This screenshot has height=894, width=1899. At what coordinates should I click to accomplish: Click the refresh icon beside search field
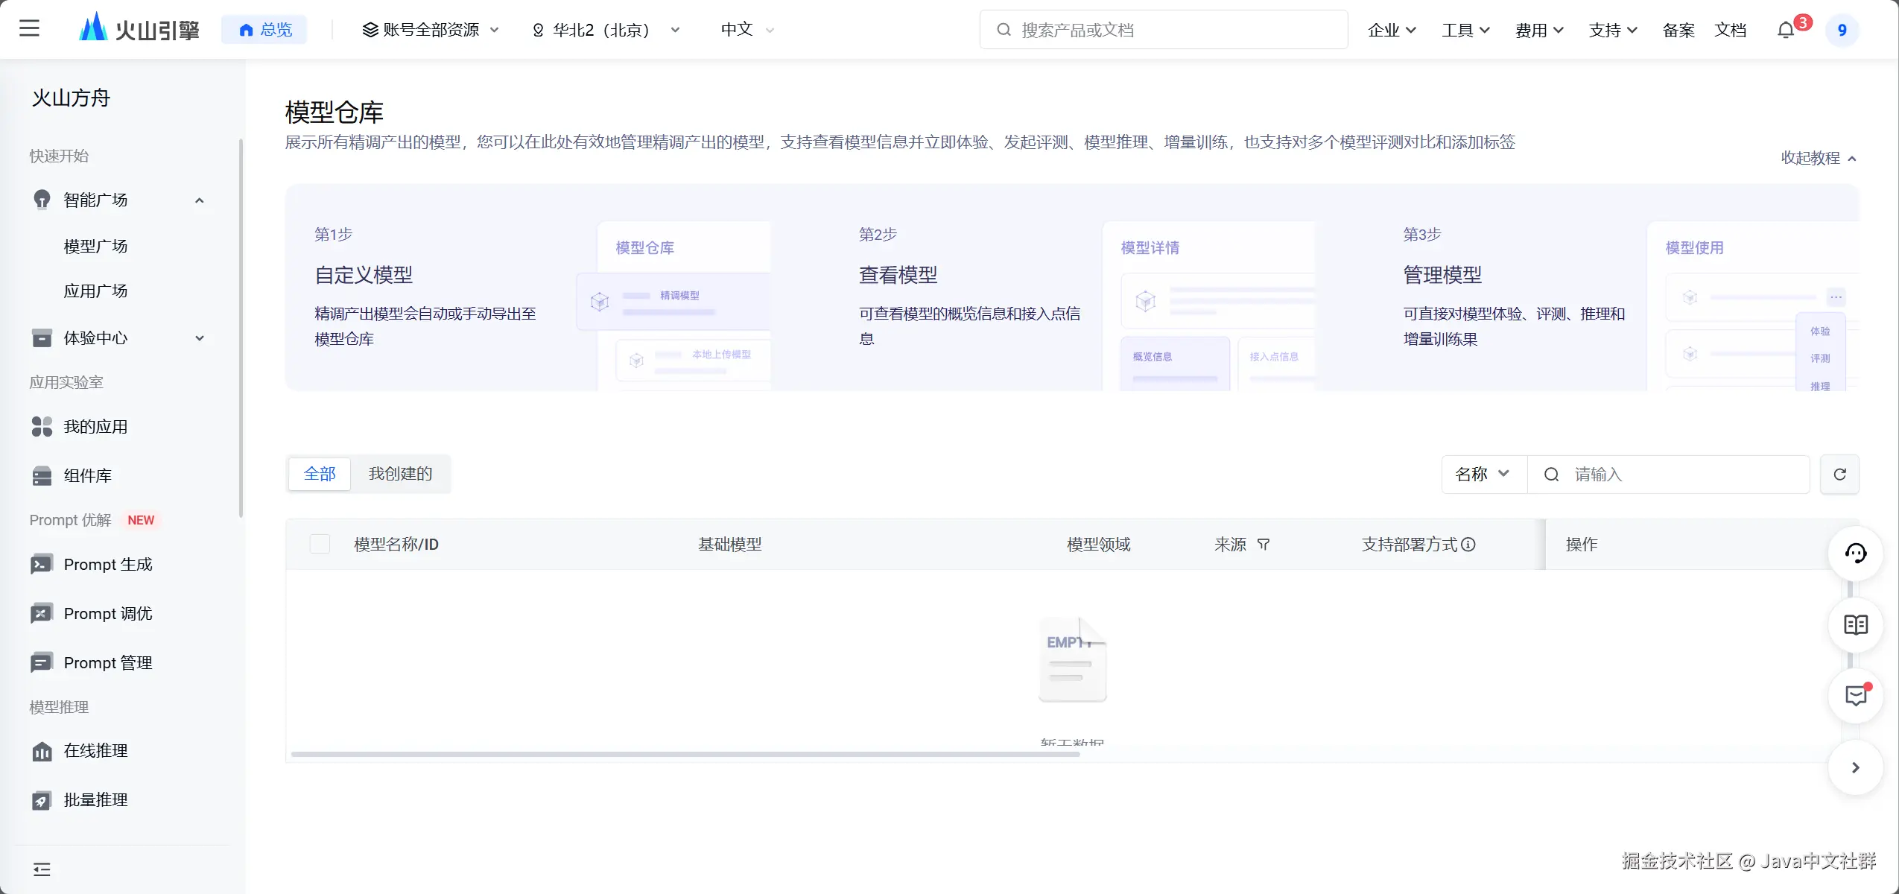1839,475
